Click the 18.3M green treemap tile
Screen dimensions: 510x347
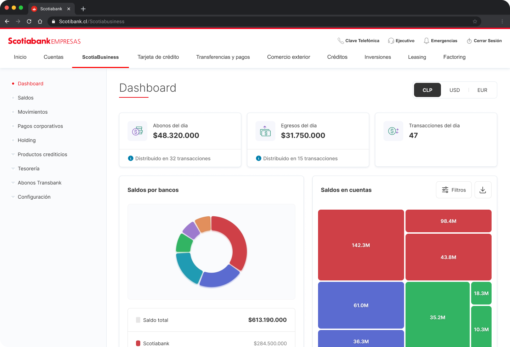pyautogui.click(x=481, y=293)
